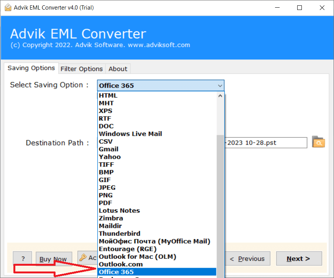Select MHT in the dropdown list

[x=157, y=103]
